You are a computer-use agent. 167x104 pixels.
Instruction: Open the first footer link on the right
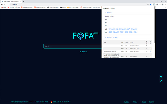pyautogui.click(x=127, y=102)
